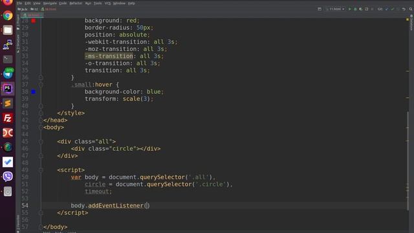The width and height of the screenshot is (414, 233).
Task: Click the Git update project blue arrow icon
Action: pyautogui.click(x=387, y=9)
